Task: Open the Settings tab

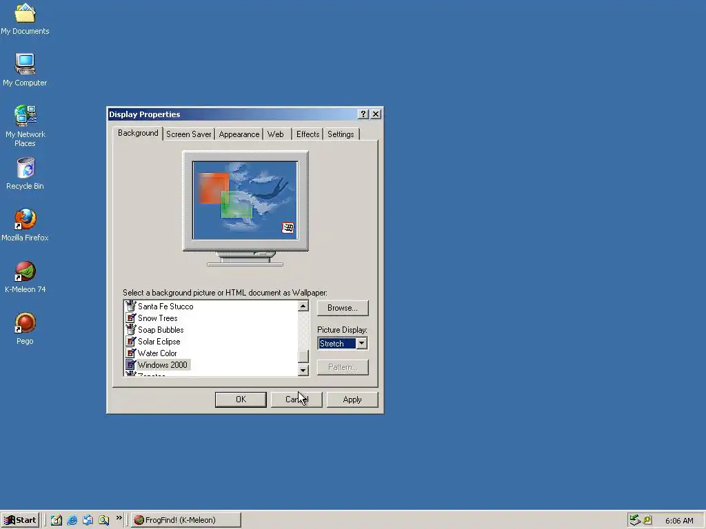Action: click(341, 134)
